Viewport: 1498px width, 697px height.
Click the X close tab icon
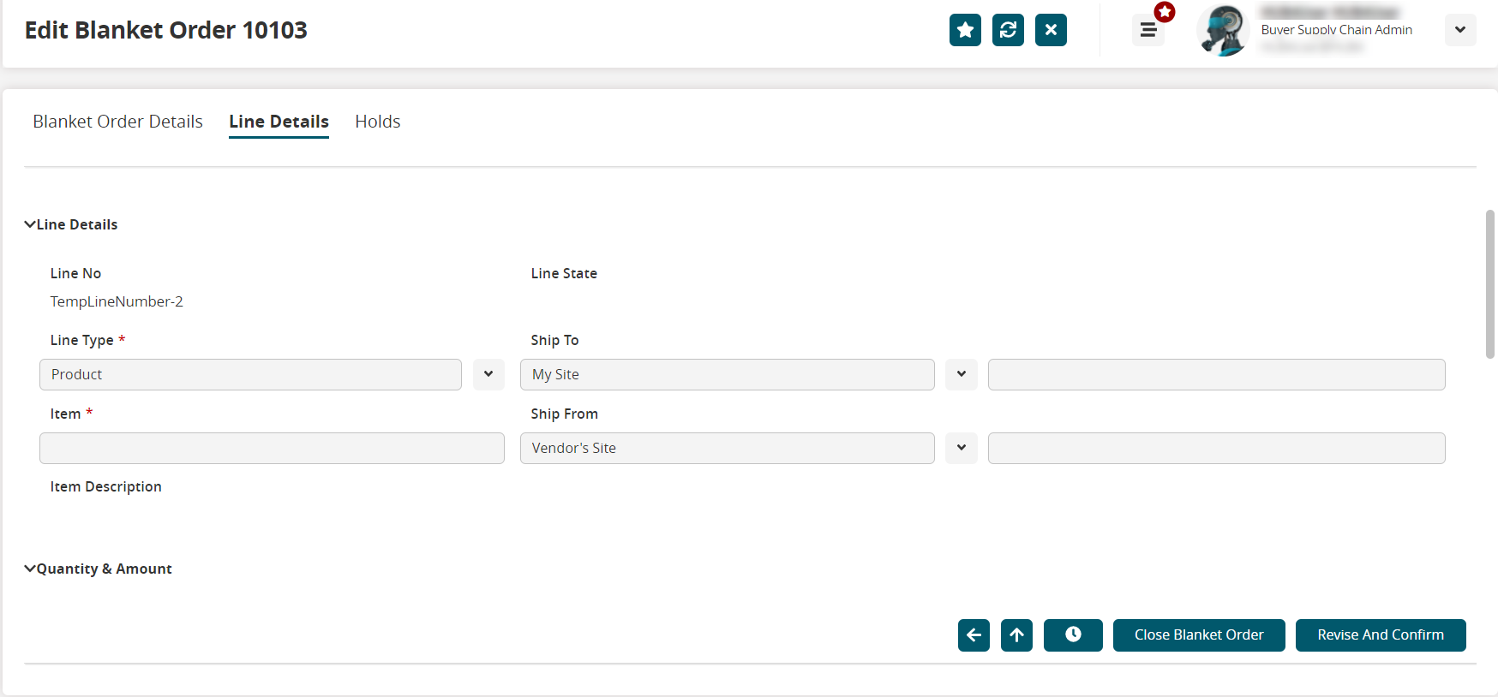point(1051,30)
